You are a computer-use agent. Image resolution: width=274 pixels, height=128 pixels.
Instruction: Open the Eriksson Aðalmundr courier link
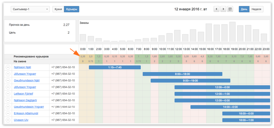[x=26, y=114]
